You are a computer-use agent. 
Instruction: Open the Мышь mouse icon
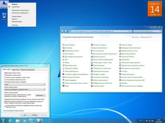coord(63,63)
